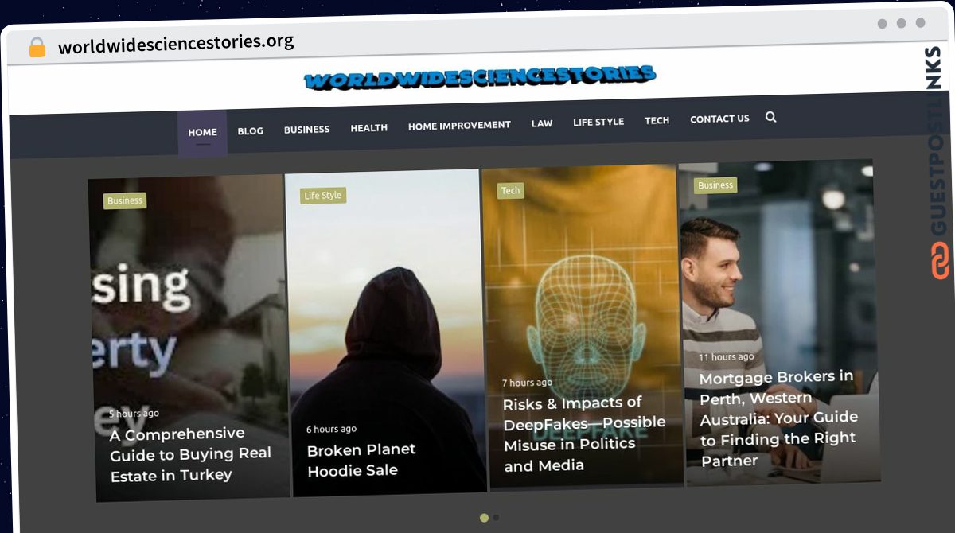Click the orange padlock icon beside the URL
Viewport: 955px width, 533px height.
[37, 48]
